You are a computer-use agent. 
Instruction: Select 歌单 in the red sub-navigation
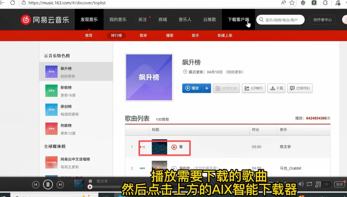pos(143,35)
